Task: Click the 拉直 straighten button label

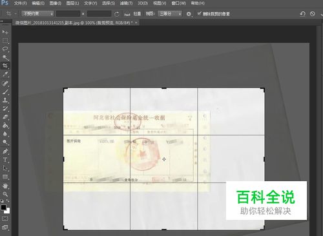Action: 137,14
